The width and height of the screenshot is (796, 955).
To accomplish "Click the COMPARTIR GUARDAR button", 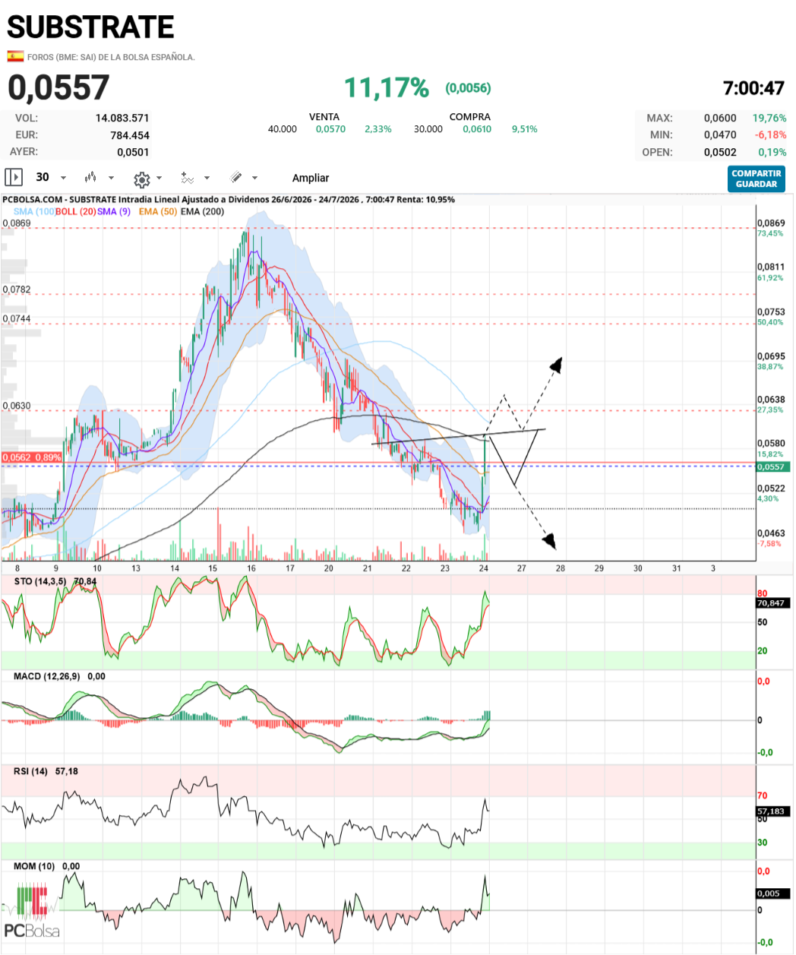I will [756, 179].
